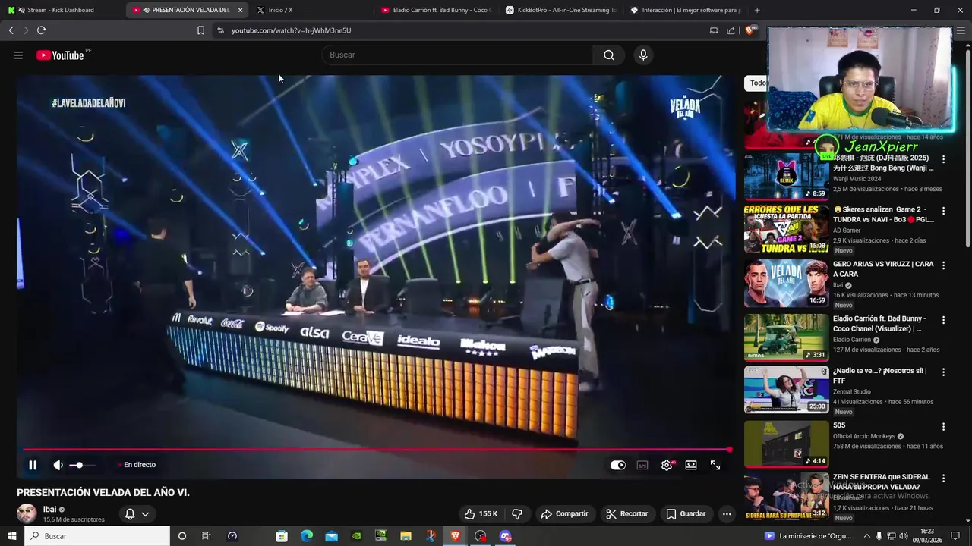Open options for ZEIN SE ENTERA video
The width and height of the screenshot is (972, 546).
[944, 479]
